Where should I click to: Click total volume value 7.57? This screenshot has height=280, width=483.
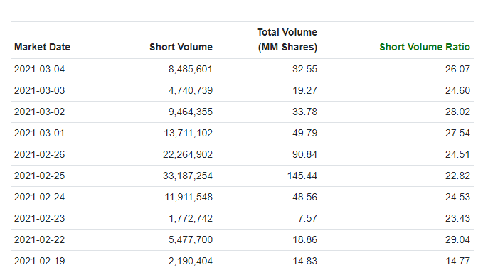pyautogui.click(x=307, y=218)
